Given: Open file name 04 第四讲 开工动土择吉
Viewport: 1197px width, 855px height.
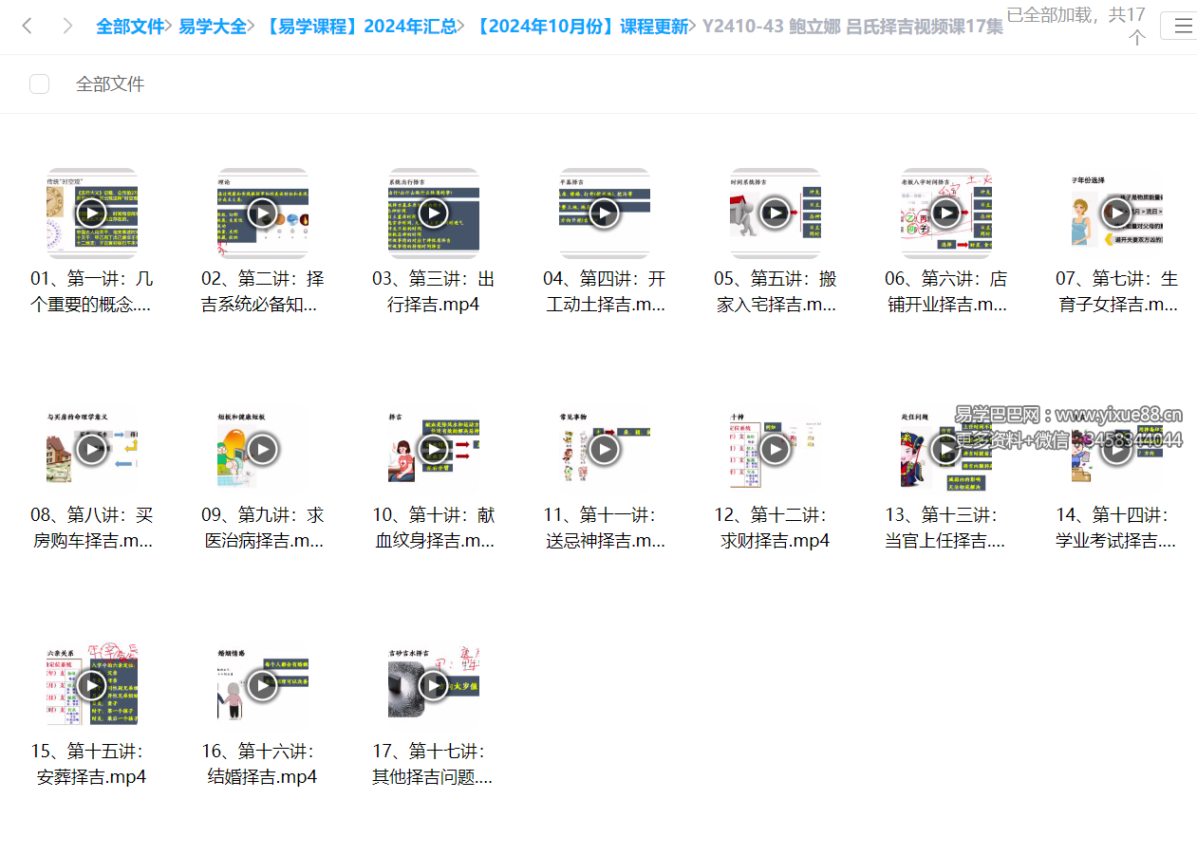Looking at the screenshot, I should tap(604, 291).
